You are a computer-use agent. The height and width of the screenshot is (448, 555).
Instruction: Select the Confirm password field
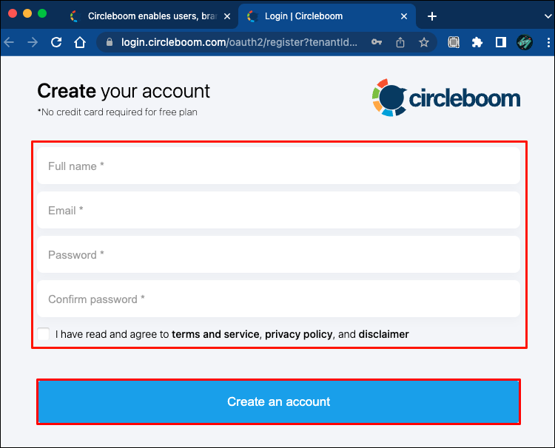tap(278, 299)
